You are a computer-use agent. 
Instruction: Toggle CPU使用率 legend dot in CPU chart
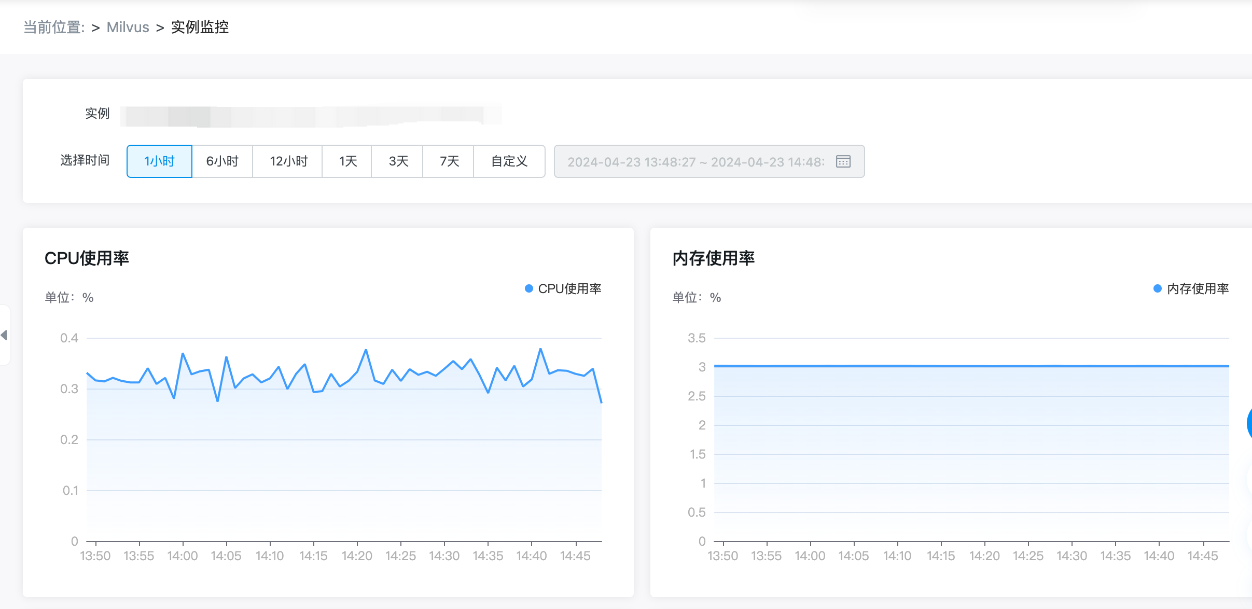coord(529,288)
